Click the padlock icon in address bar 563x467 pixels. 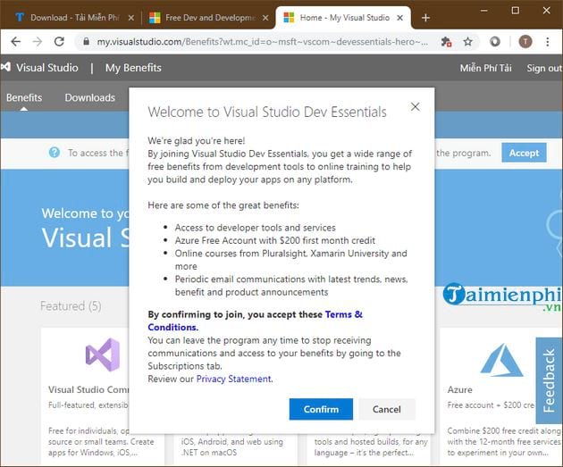point(86,42)
